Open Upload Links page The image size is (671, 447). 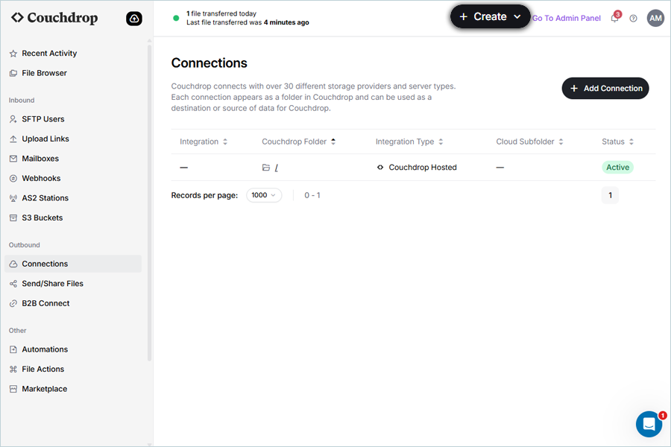[x=73, y=139]
